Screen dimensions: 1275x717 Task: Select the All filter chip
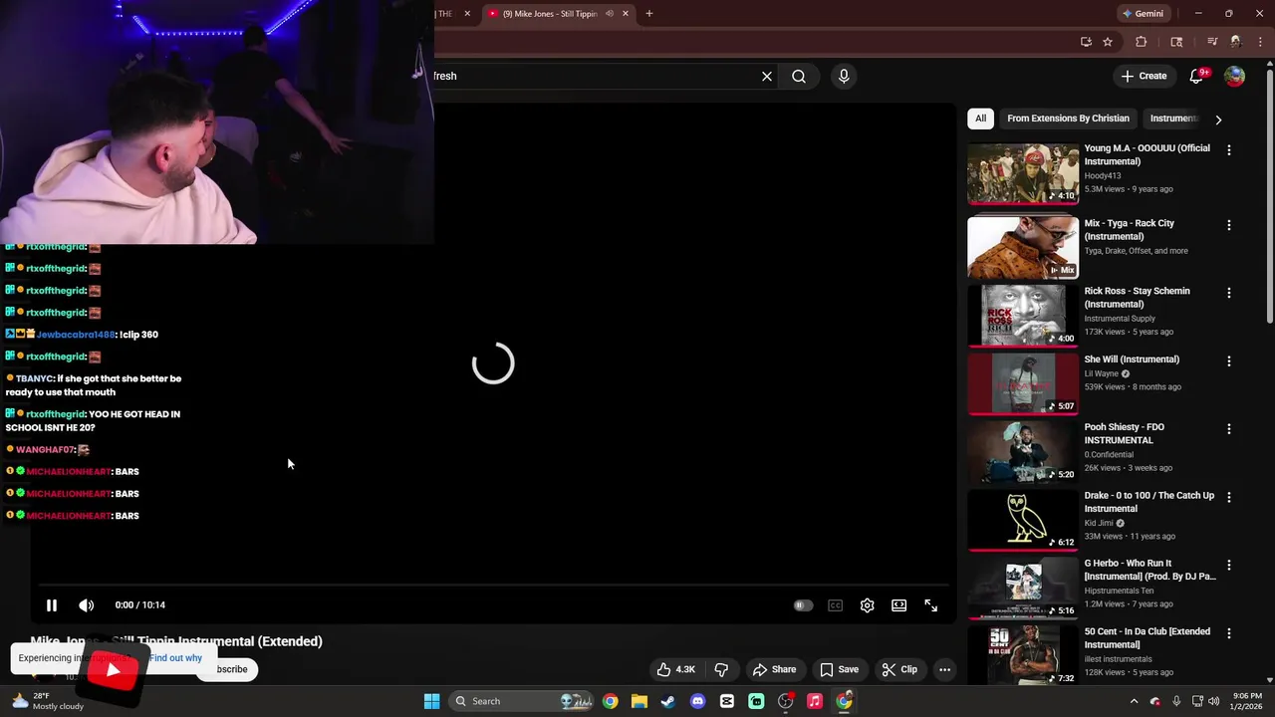pyautogui.click(x=980, y=119)
